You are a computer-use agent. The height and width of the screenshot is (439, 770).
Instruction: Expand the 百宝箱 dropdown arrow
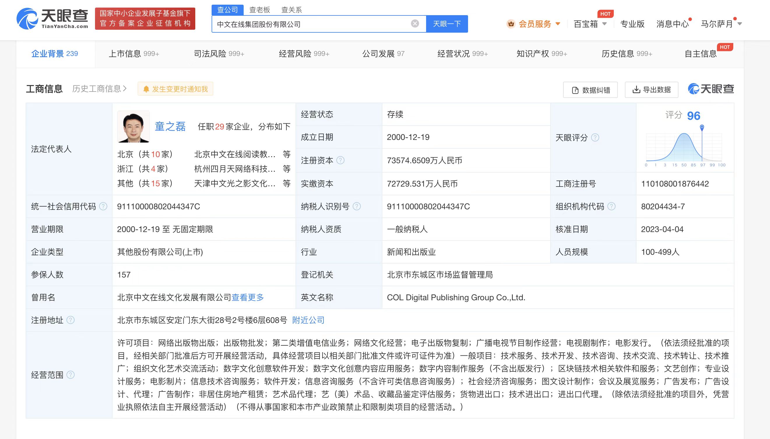point(604,24)
